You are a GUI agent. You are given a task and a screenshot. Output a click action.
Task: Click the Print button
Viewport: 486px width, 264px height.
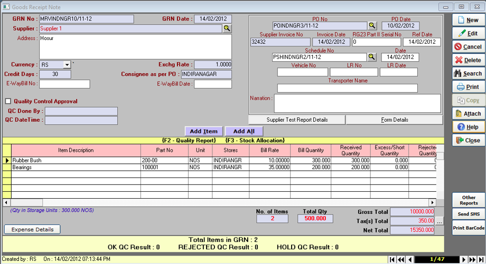469,87
